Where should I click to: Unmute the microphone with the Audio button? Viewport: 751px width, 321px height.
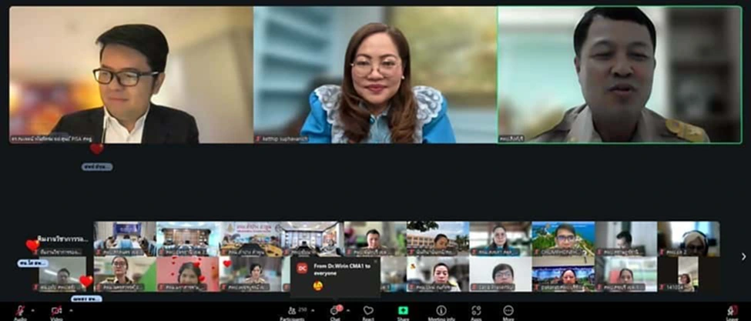click(x=19, y=311)
